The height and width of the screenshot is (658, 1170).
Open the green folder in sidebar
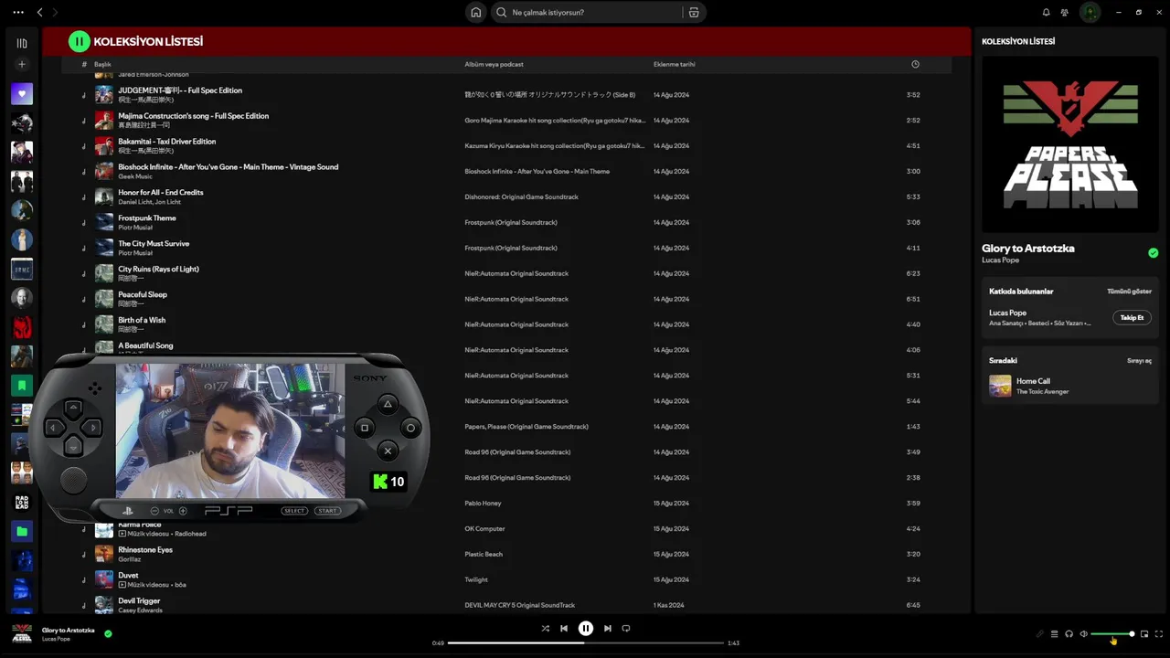(22, 531)
